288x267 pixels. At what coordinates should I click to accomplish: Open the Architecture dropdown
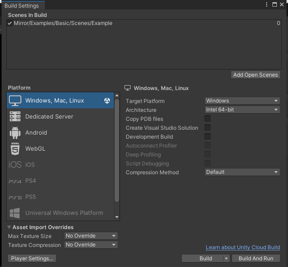(x=242, y=110)
